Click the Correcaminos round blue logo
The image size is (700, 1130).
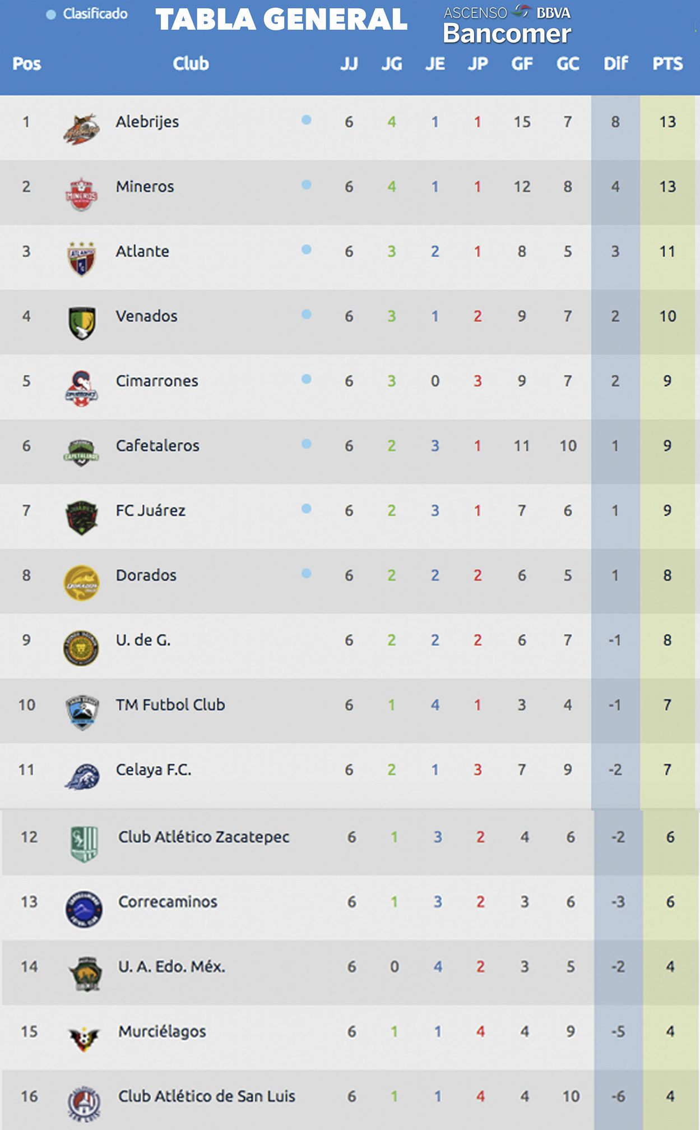point(84,908)
